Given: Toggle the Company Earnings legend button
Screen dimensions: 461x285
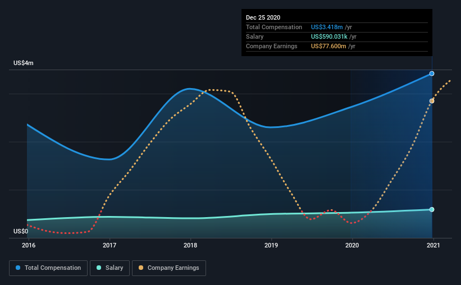Looking at the screenshot, I should [x=169, y=268].
